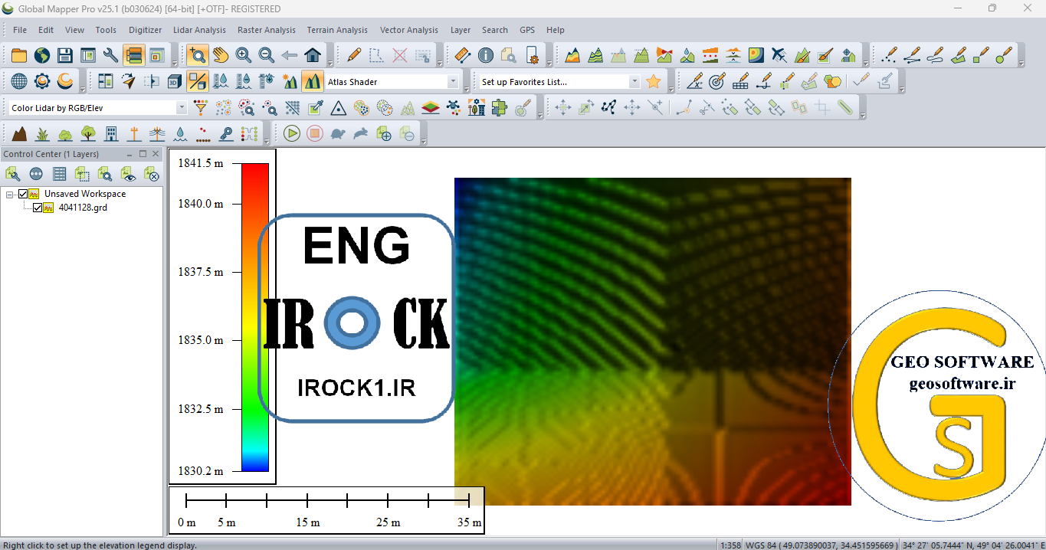Click Control Center zoom to layer icon
The width and height of the screenshot is (1046, 550).
coord(105,175)
